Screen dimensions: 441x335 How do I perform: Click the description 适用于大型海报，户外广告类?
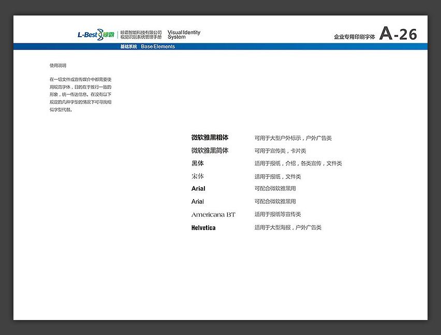(288, 227)
